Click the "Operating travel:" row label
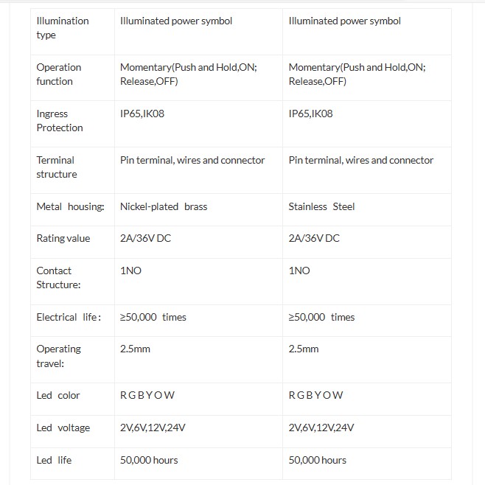The height and width of the screenshot is (485, 485). 58,356
